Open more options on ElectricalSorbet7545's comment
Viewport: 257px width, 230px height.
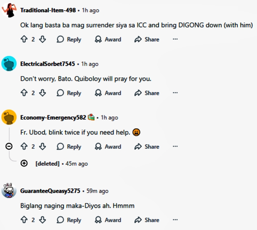175,93
